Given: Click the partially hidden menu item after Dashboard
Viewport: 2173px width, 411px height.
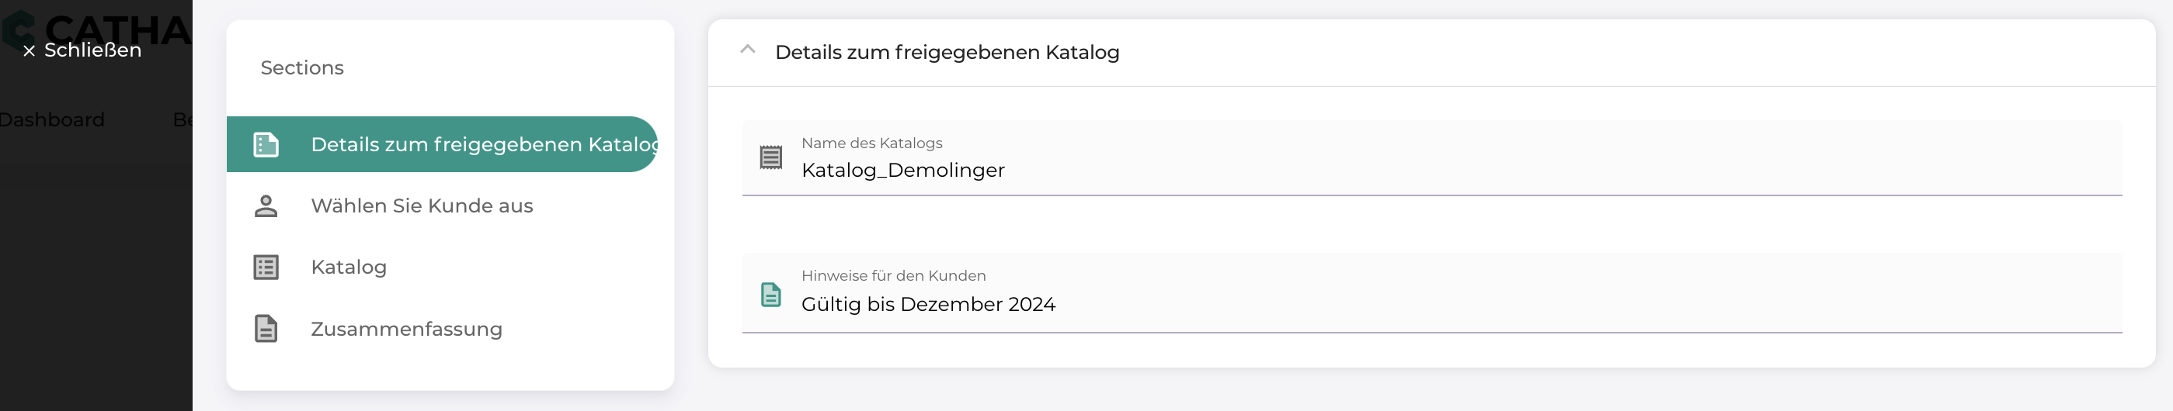Looking at the screenshot, I should [x=183, y=119].
